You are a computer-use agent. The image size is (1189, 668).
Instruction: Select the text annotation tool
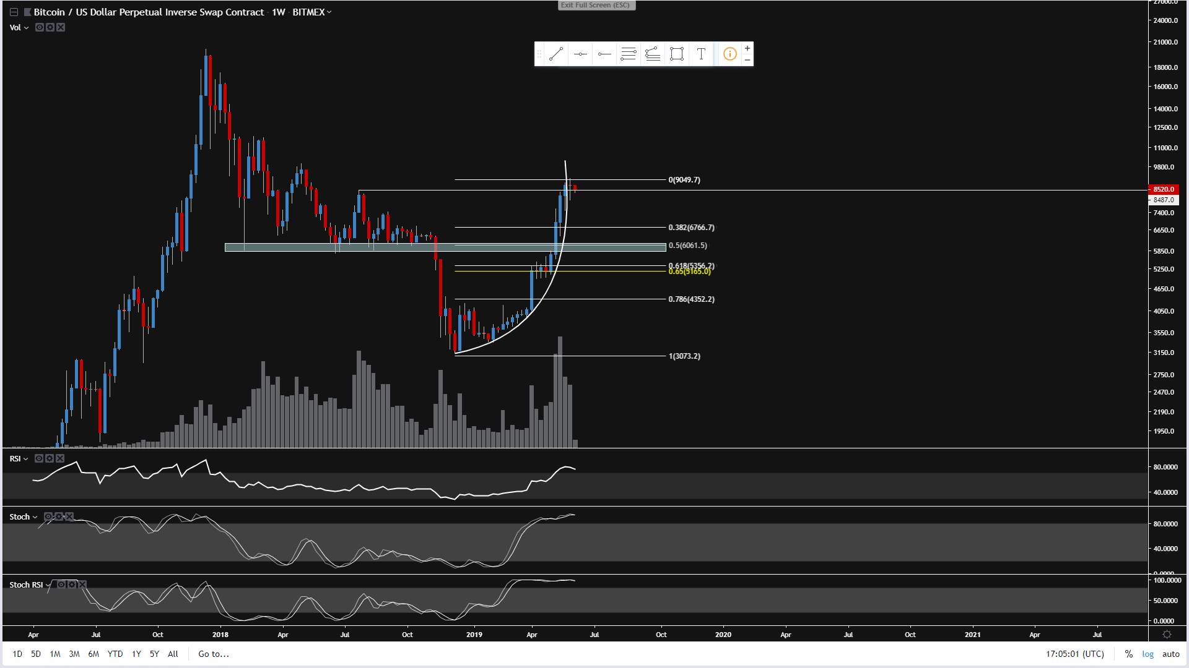coord(701,54)
